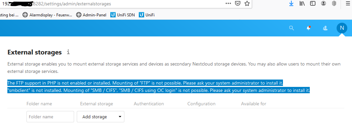The image size is (352, 125).
Task: Open the Firefox library icon
Action: coord(302,4)
